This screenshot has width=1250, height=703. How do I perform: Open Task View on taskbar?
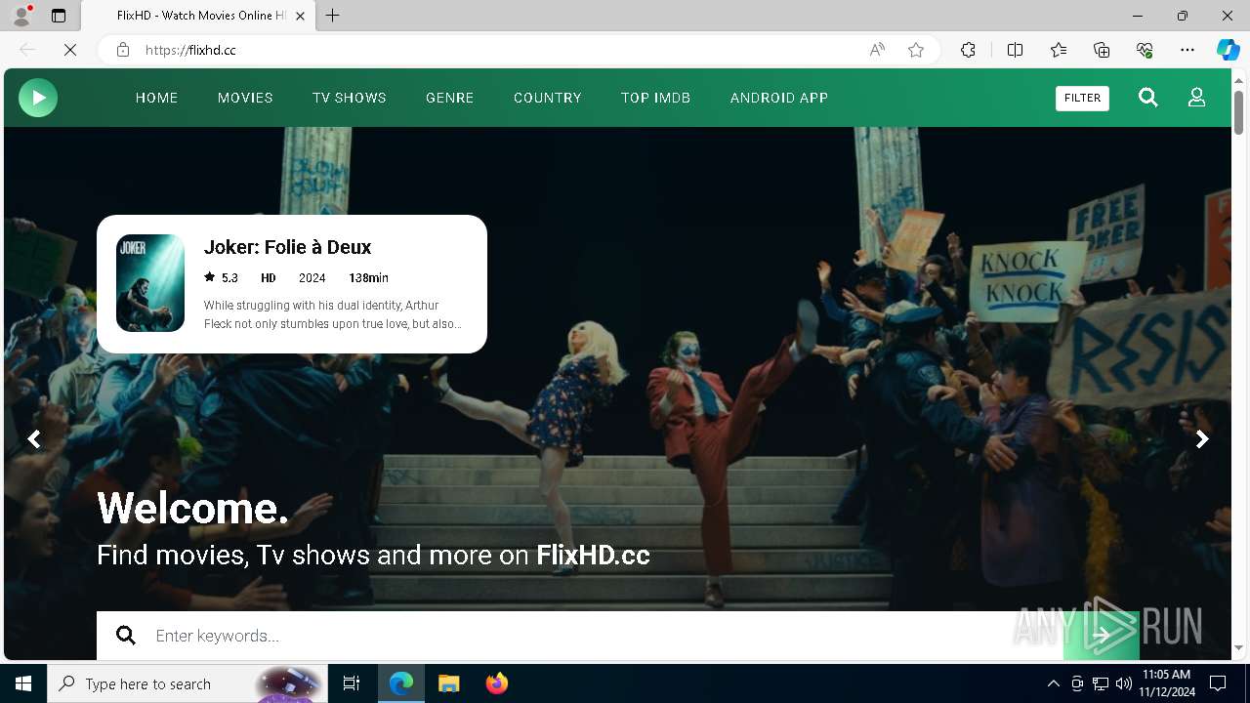click(x=352, y=683)
